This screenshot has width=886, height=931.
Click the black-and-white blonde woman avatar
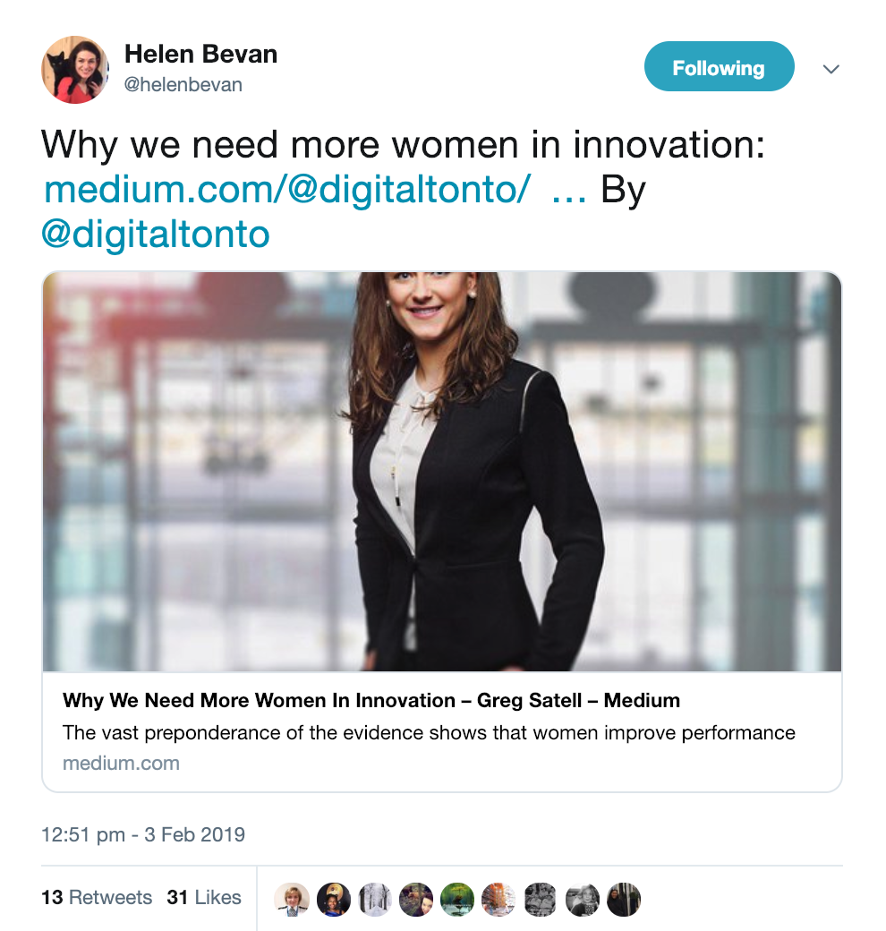(x=582, y=899)
